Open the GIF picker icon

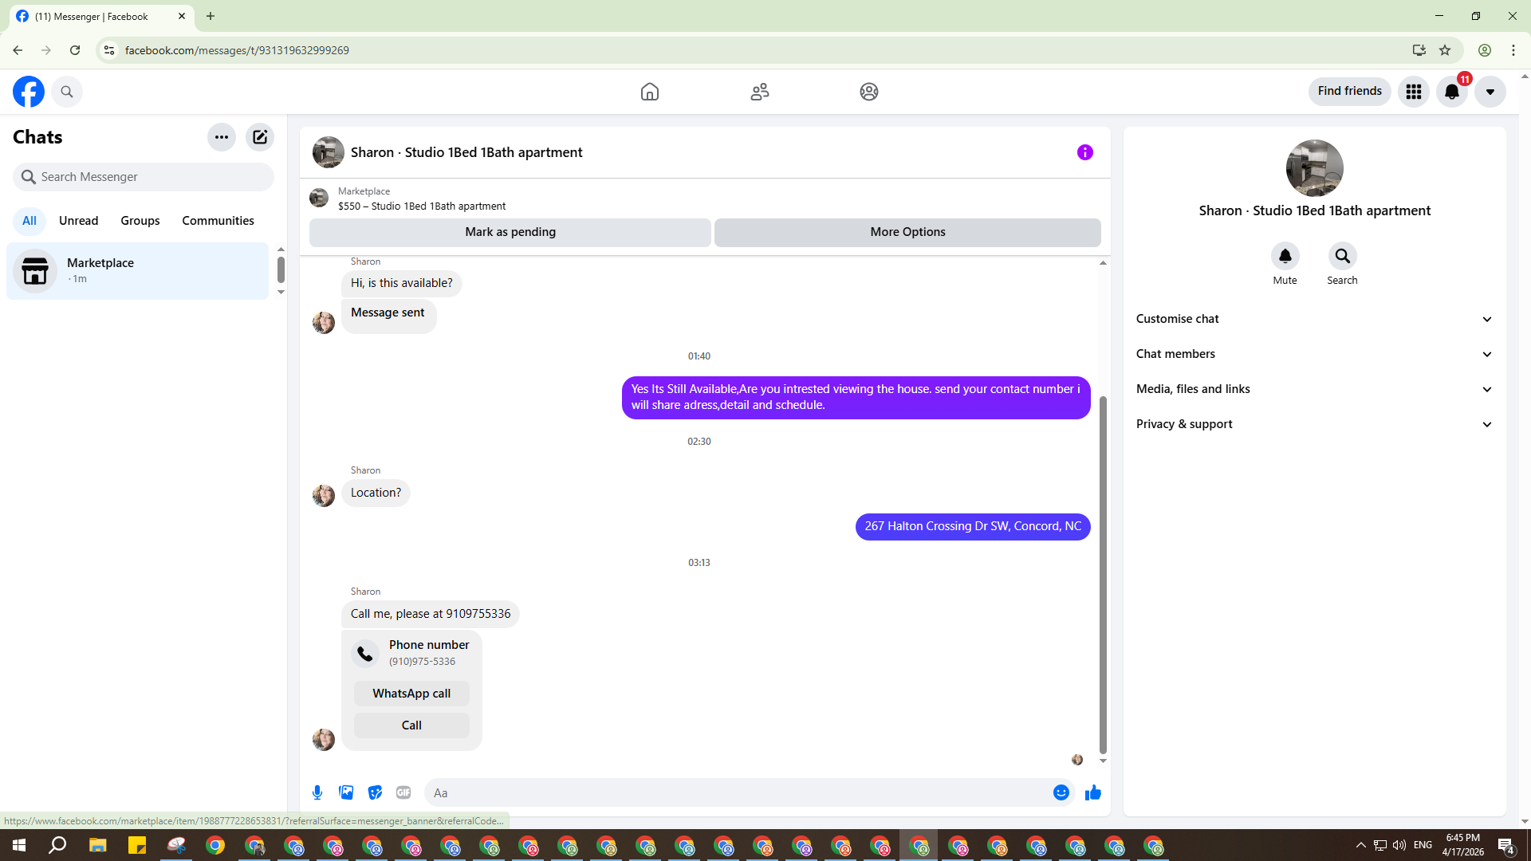coord(403,792)
